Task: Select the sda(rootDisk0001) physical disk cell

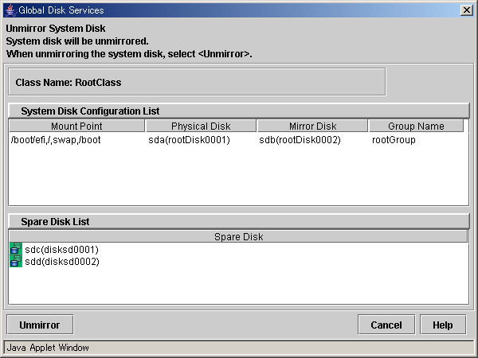Action: click(x=190, y=140)
